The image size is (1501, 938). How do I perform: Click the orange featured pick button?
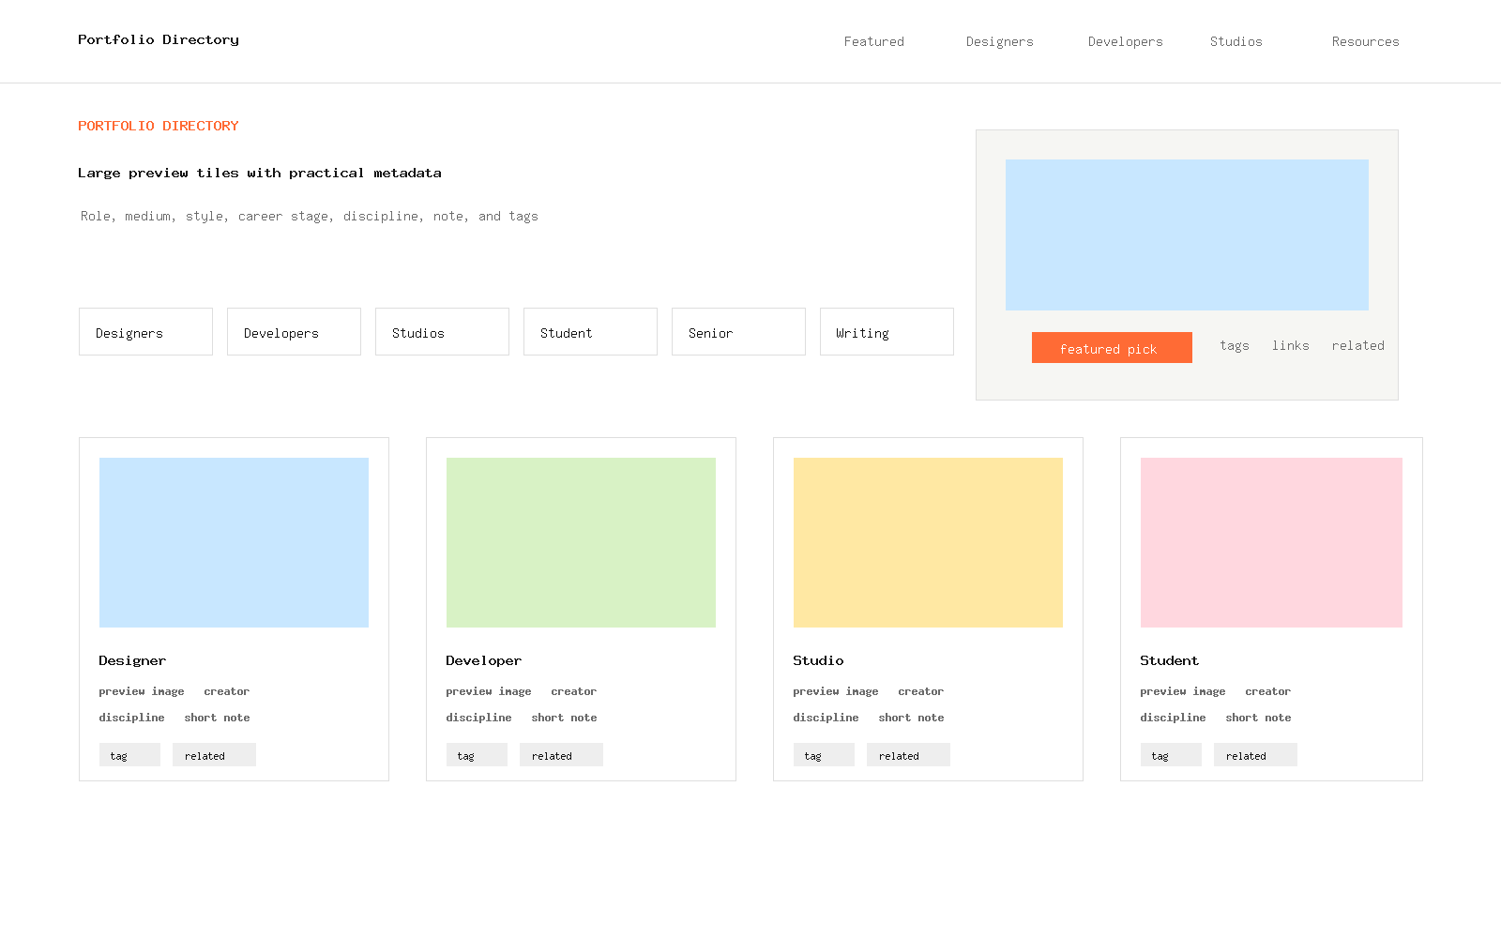(1112, 348)
